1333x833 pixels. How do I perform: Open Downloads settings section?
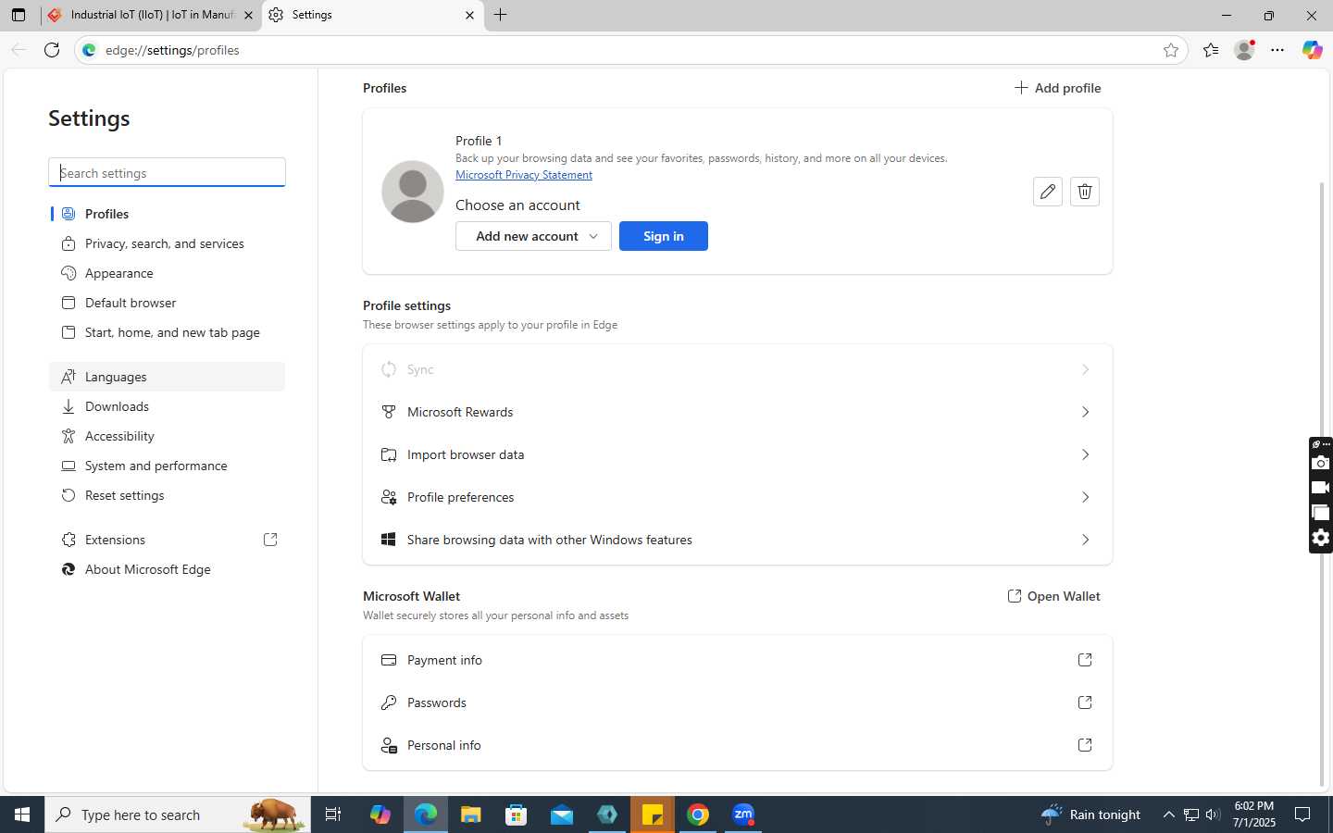[x=167, y=406]
